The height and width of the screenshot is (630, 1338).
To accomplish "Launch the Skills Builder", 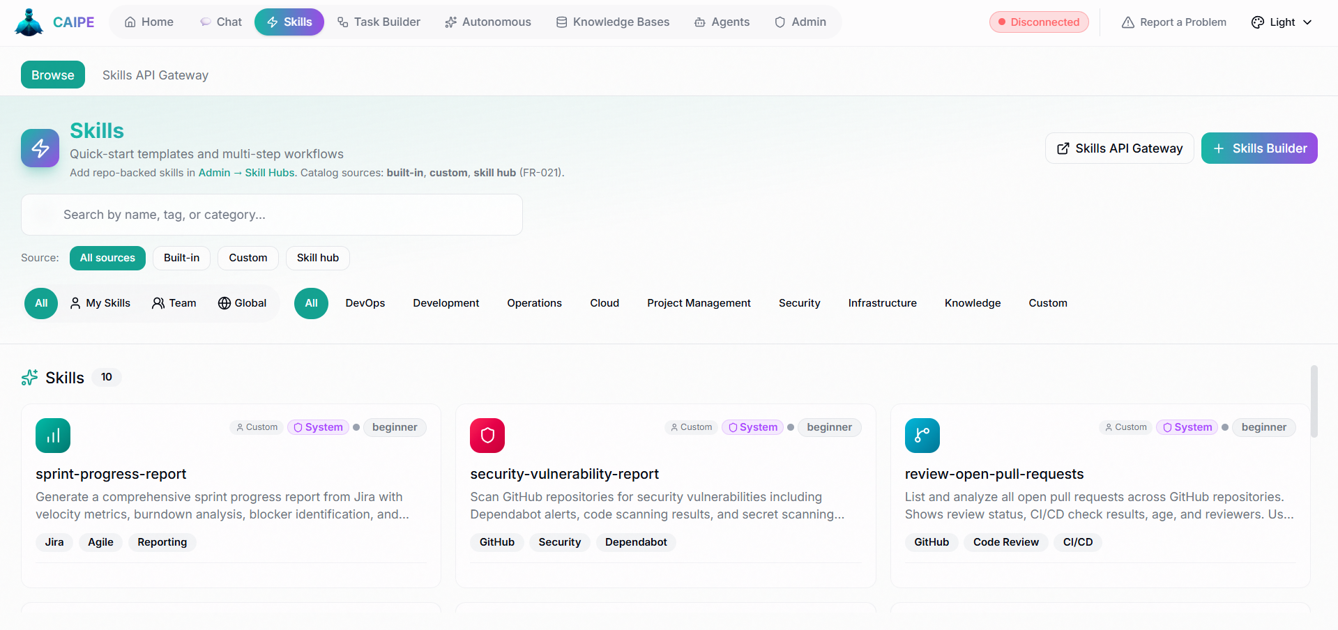I will 1259,148.
